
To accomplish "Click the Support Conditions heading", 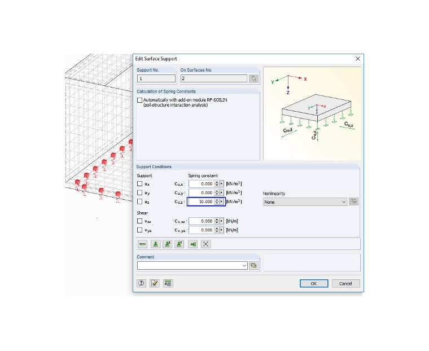I will pos(154,166).
